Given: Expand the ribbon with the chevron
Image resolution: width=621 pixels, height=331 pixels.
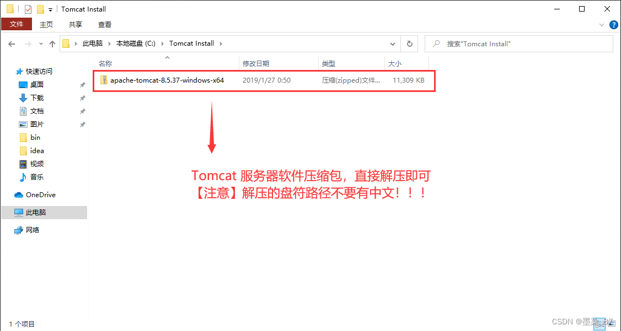Looking at the screenshot, I should point(602,25).
